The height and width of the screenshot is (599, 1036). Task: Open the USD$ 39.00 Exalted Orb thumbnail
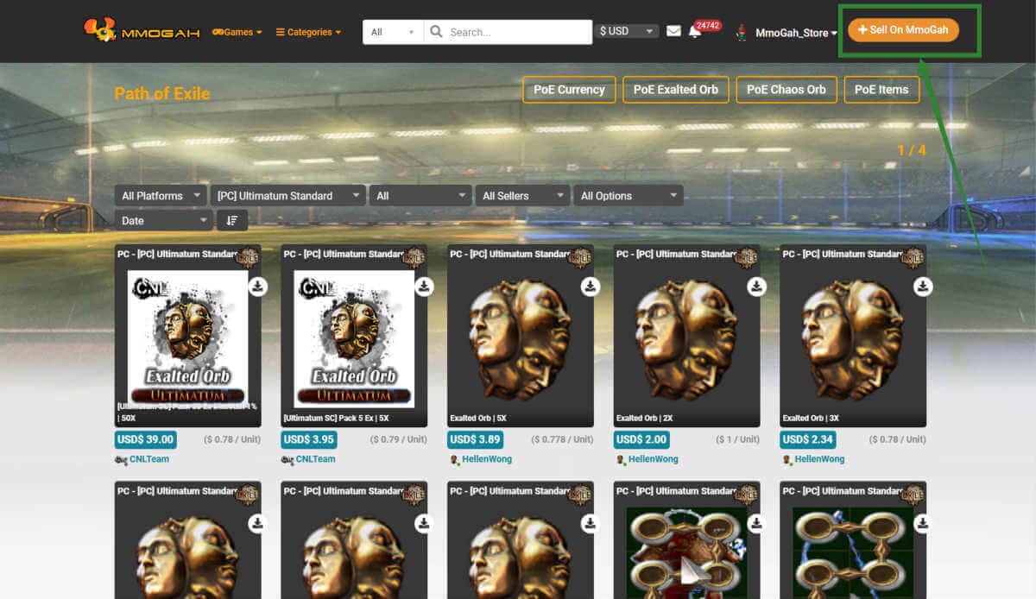188,338
